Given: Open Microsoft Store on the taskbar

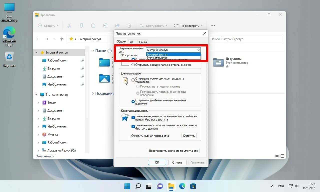Looking at the screenshot, I should (193, 186).
